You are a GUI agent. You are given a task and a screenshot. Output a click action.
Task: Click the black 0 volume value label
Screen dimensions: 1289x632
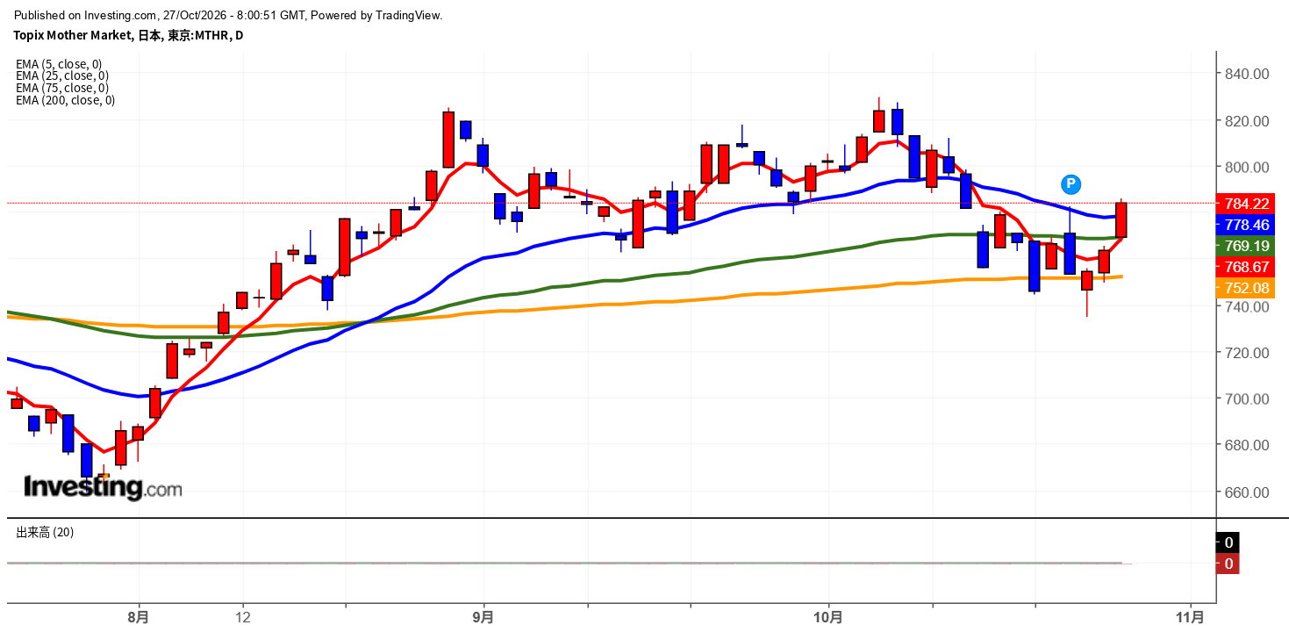(x=1228, y=542)
